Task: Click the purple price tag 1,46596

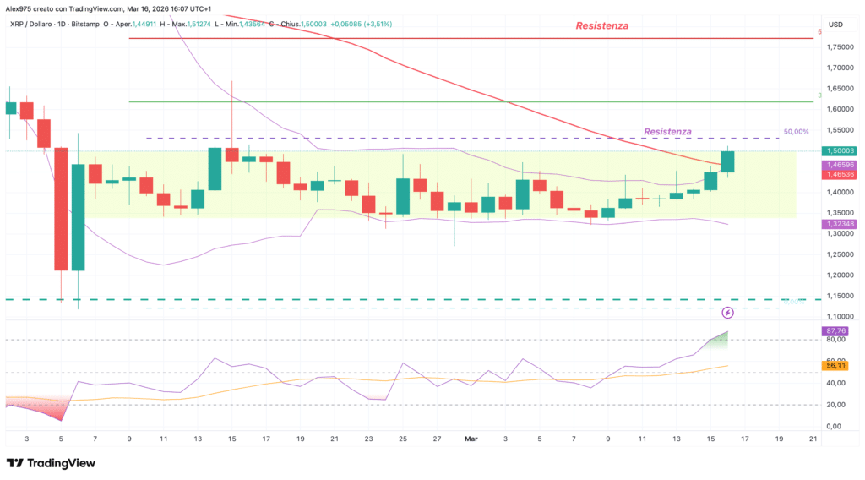Action: point(839,165)
